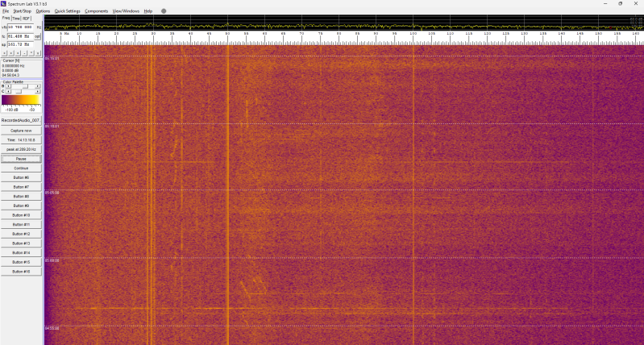The height and width of the screenshot is (345, 644).
Task: Click the color palette gradient bar
Action: tap(21, 100)
